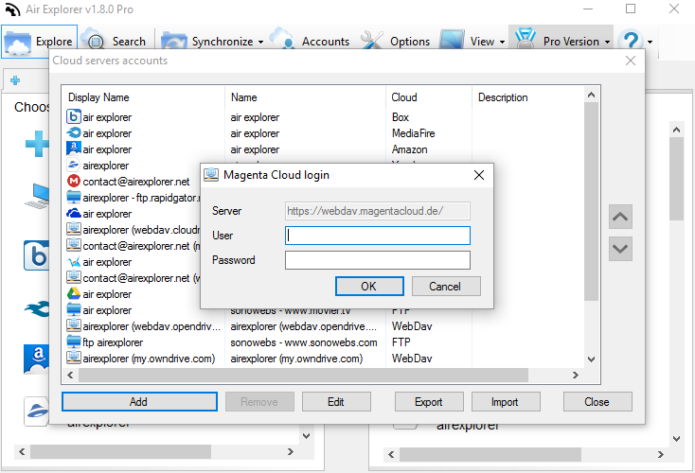Move account down with the down chevron

coord(620,249)
